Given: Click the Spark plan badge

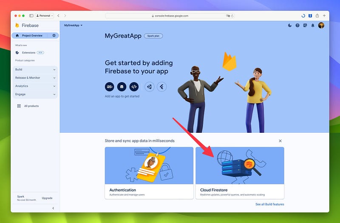Looking at the screenshot, I should pos(153,36).
